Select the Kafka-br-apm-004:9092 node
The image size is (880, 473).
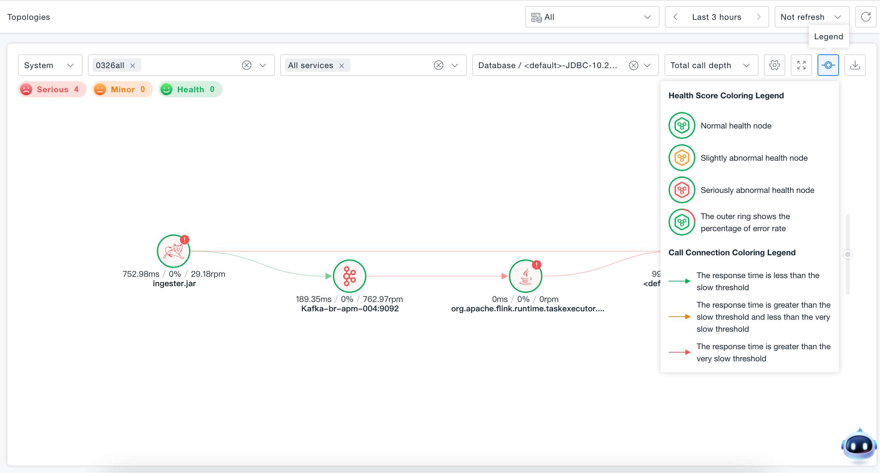349,276
